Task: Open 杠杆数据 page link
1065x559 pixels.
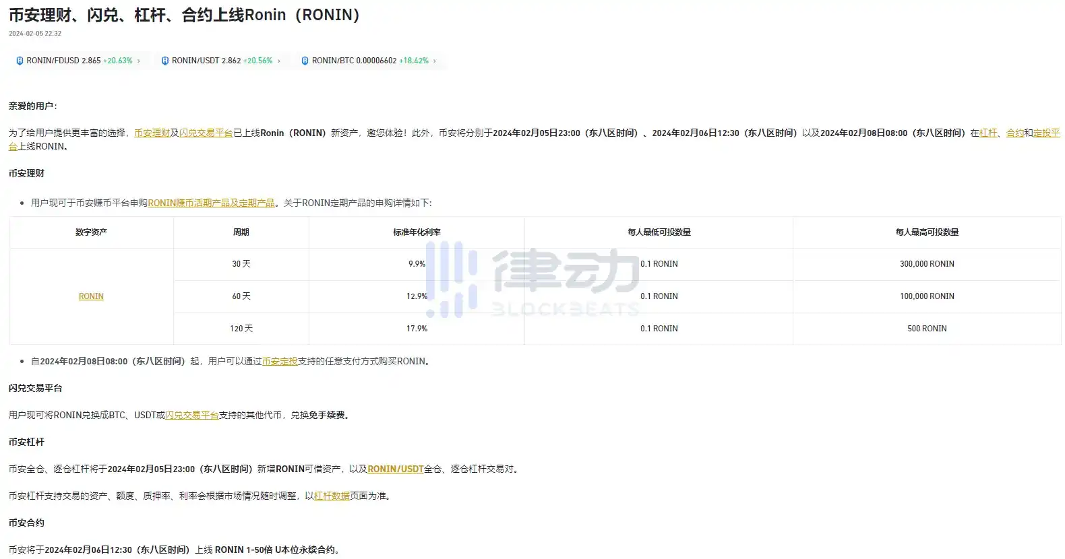Action: [x=332, y=496]
